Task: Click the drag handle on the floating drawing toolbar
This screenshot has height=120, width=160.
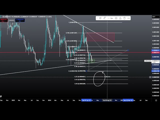Action: (97, 18)
